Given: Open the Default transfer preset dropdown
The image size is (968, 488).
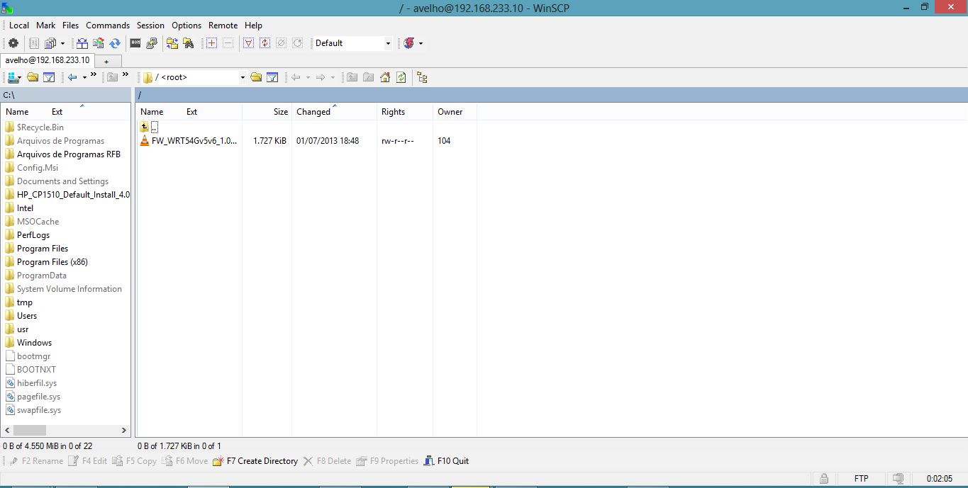Looking at the screenshot, I should tap(388, 42).
